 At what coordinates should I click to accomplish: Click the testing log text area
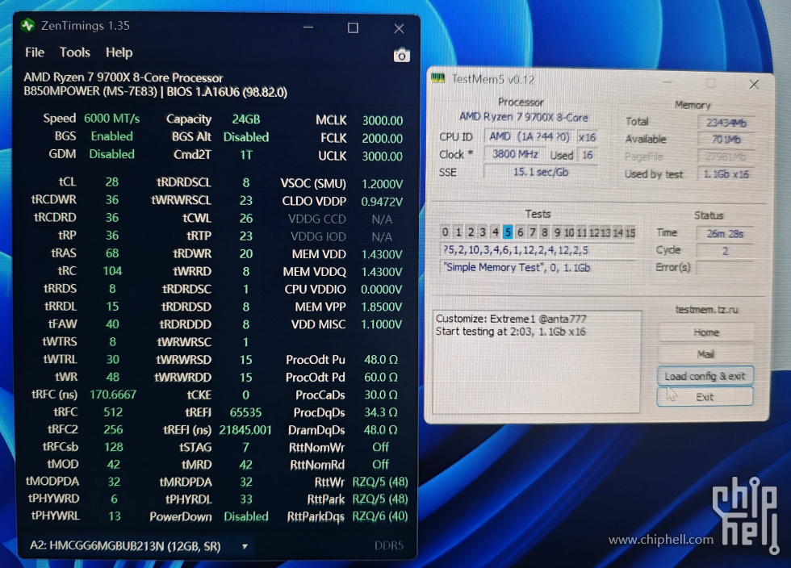[538, 363]
